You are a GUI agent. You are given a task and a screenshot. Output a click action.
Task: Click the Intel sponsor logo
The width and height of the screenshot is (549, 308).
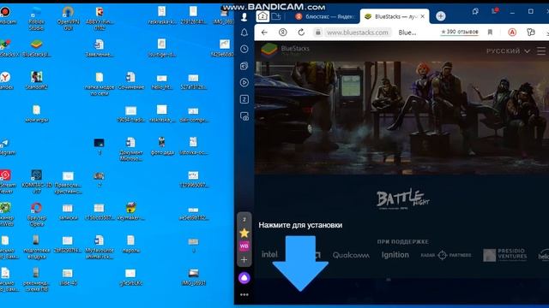click(x=269, y=254)
